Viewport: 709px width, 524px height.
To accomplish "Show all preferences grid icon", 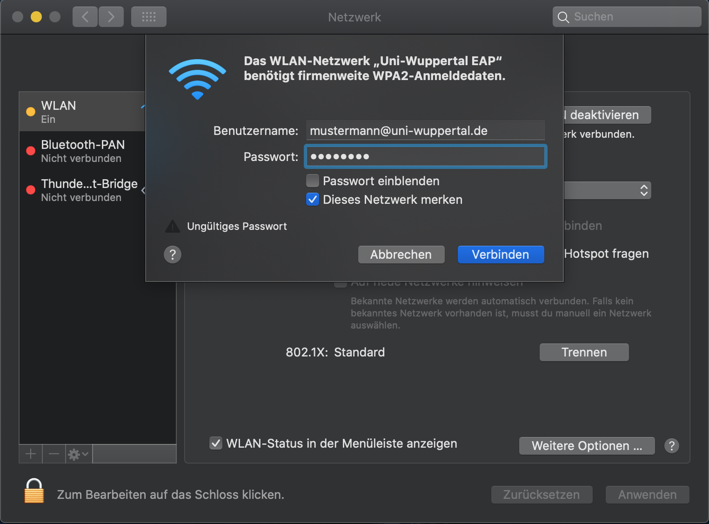I will pos(149,17).
